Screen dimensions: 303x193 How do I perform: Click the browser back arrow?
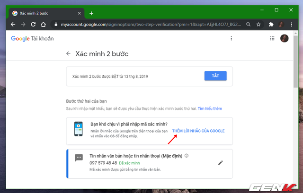tap(13, 25)
